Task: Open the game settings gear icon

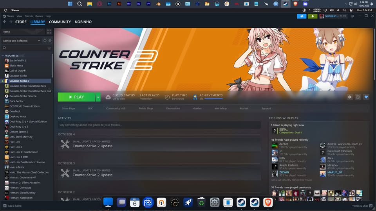Action: pos(350,97)
